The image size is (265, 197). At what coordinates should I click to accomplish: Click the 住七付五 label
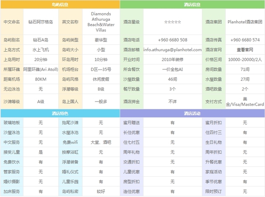(x=132, y=142)
